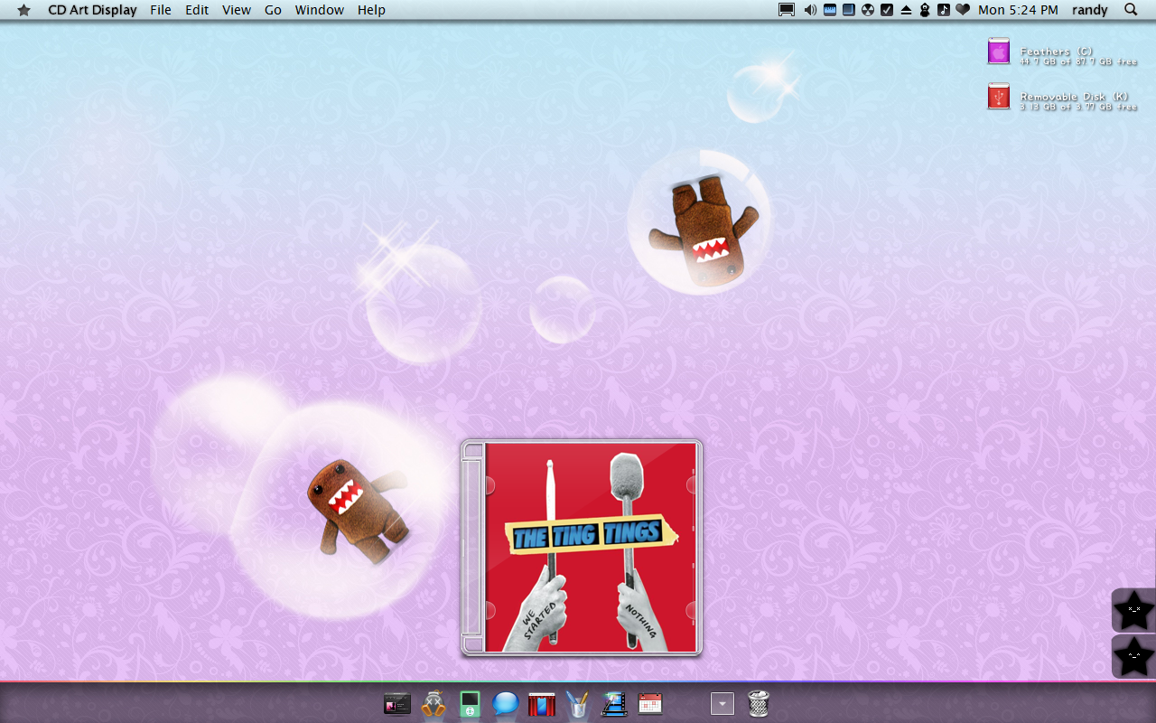This screenshot has height=723, width=1156.
Task: Click the Feathers (C) drive label
Action: [1057, 52]
